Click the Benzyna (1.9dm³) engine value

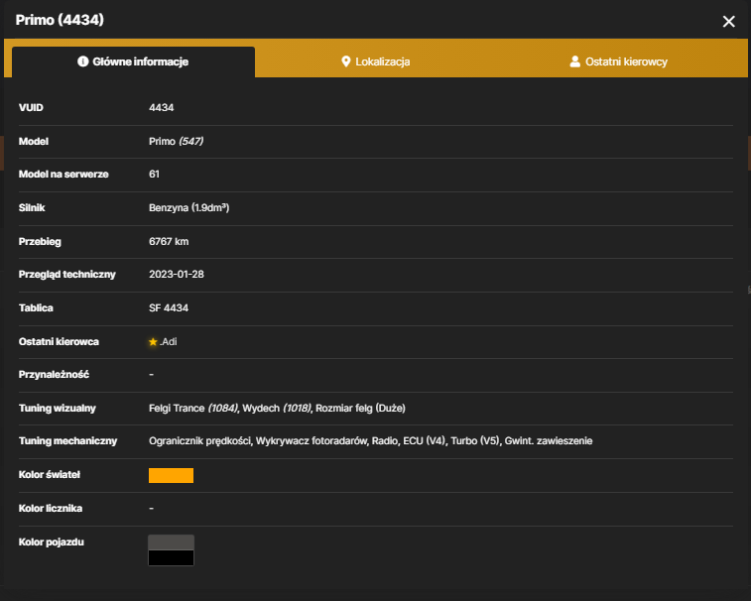189,208
